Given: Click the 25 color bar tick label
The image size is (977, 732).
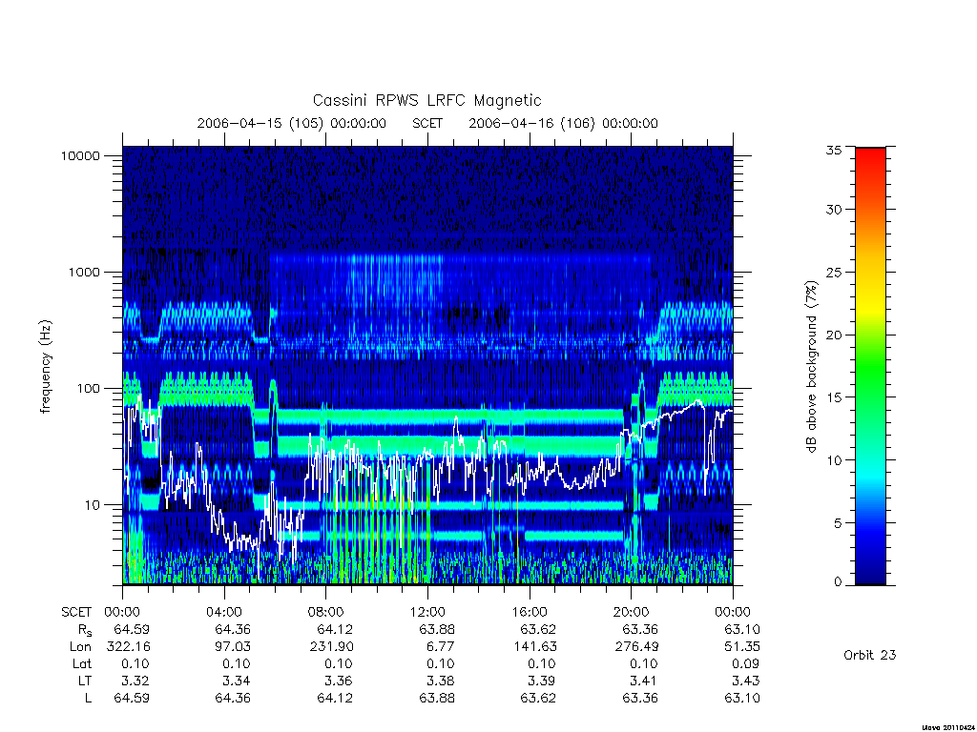Looking at the screenshot, I should [x=834, y=272].
